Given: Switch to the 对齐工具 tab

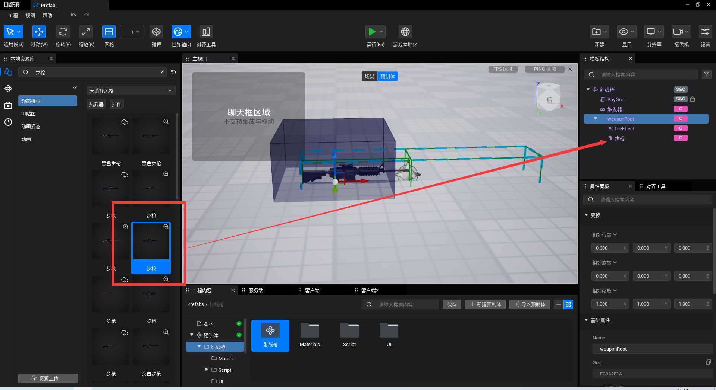Looking at the screenshot, I should point(656,186).
